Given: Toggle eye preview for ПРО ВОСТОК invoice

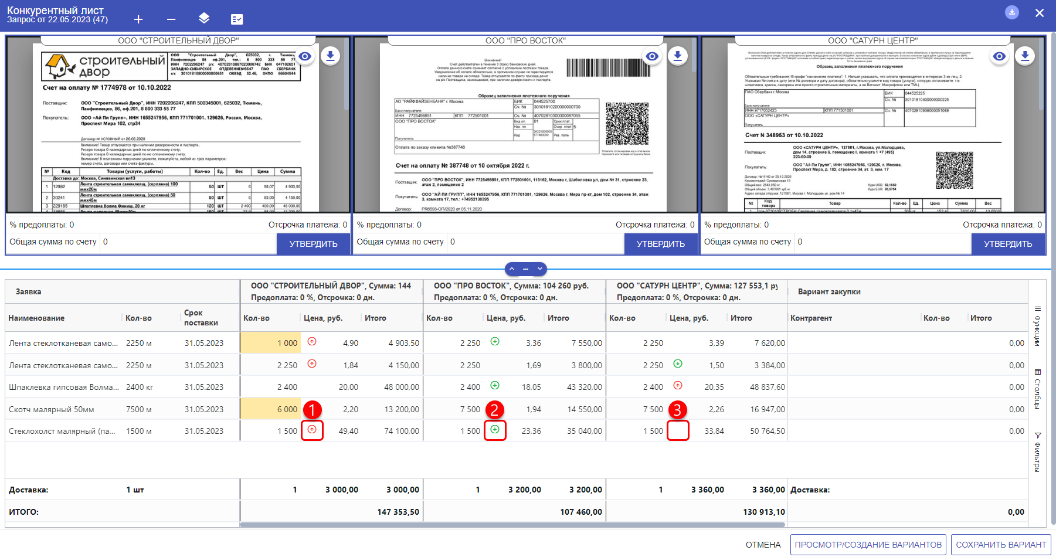Looking at the screenshot, I should tap(652, 56).
